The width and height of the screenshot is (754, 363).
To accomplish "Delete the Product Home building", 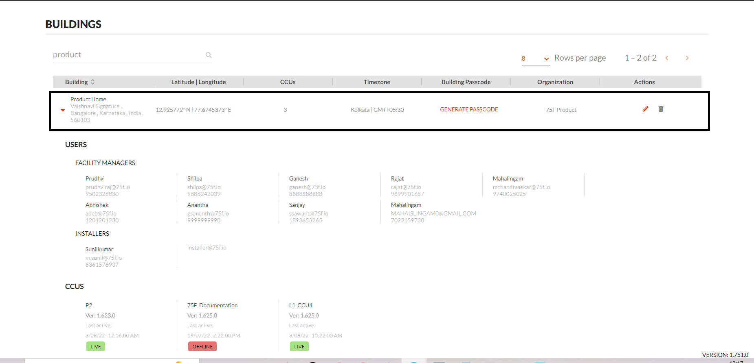I will 661,109.
